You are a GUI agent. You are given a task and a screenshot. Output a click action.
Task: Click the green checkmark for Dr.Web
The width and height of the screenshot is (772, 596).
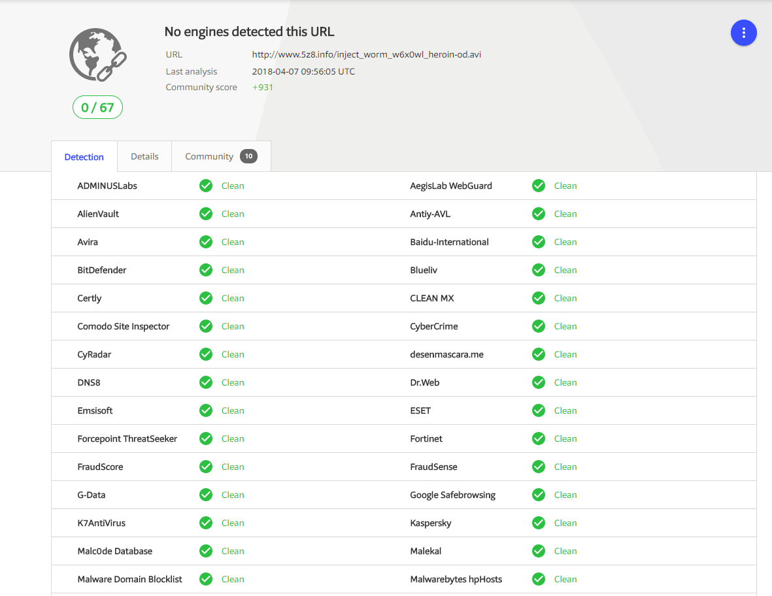click(539, 382)
